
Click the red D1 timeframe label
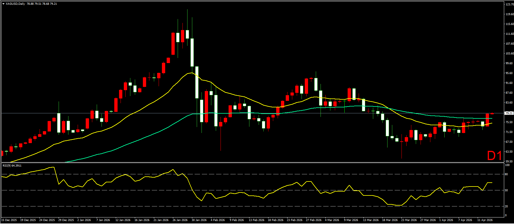coord(494,156)
